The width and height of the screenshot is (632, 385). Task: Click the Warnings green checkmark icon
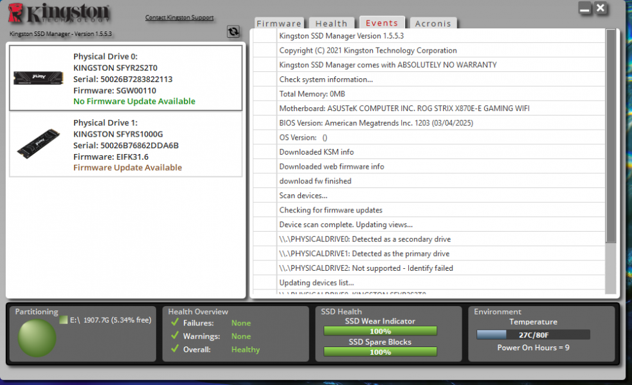pyautogui.click(x=175, y=336)
